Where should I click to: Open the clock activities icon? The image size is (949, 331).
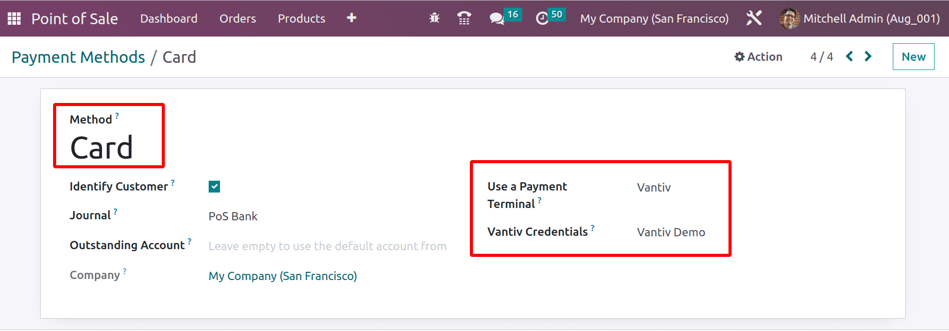(542, 19)
